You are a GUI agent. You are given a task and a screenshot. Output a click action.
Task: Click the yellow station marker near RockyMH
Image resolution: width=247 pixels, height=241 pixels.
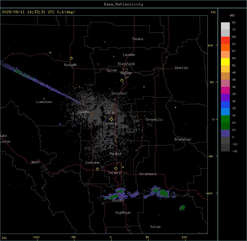click(x=71, y=58)
